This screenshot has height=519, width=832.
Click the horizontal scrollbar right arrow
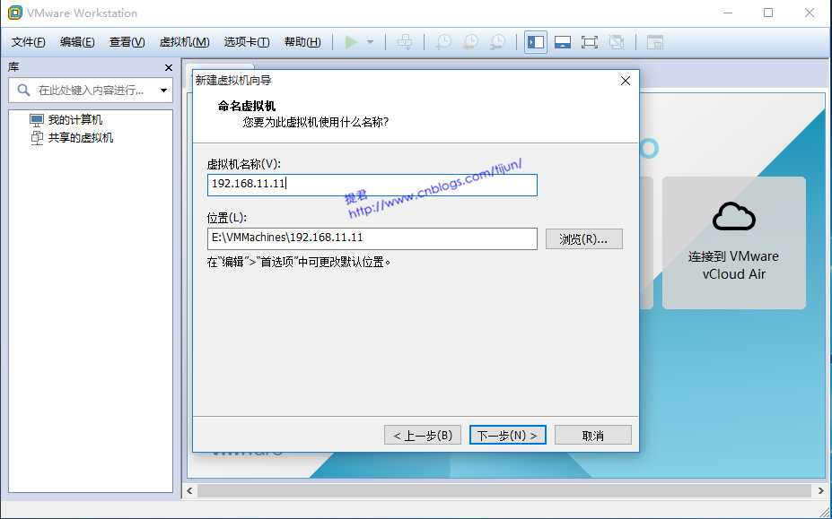point(820,491)
